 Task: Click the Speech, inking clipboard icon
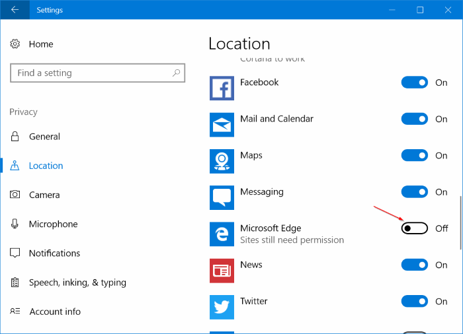pos(15,283)
